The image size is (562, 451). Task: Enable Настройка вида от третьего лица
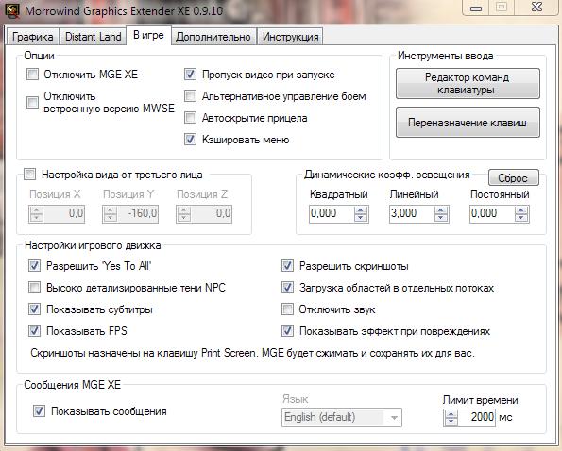(29, 175)
